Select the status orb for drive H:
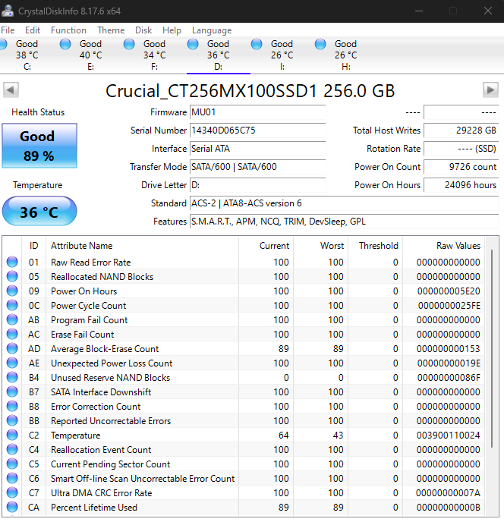Screen dimensions: 504x522 tap(320, 44)
